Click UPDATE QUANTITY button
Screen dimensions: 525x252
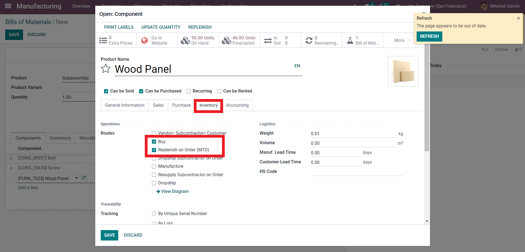[161, 27]
